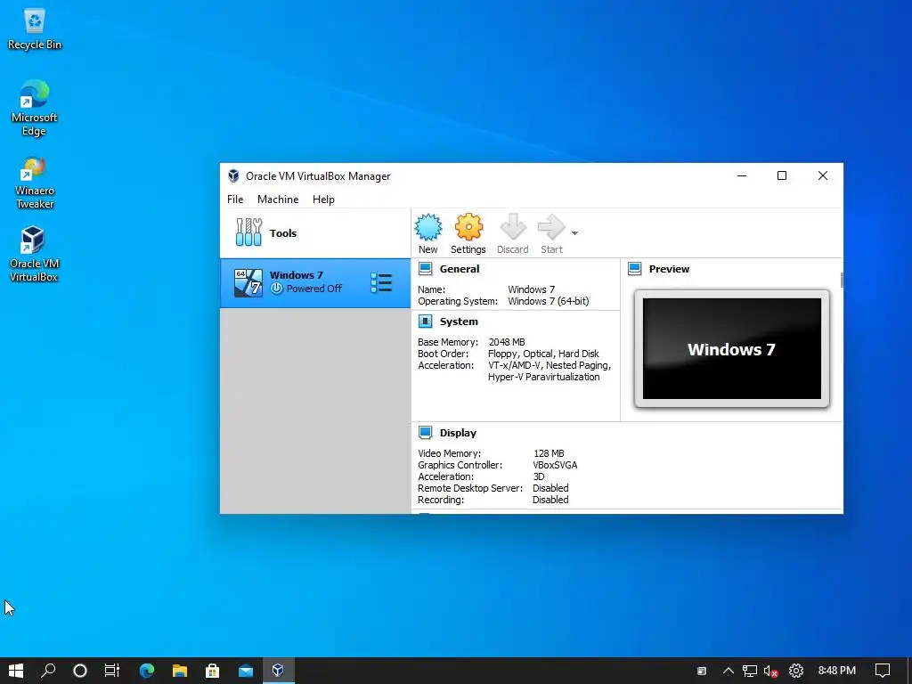Open the General section header link
The width and height of the screenshot is (912, 684).
[460, 269]
